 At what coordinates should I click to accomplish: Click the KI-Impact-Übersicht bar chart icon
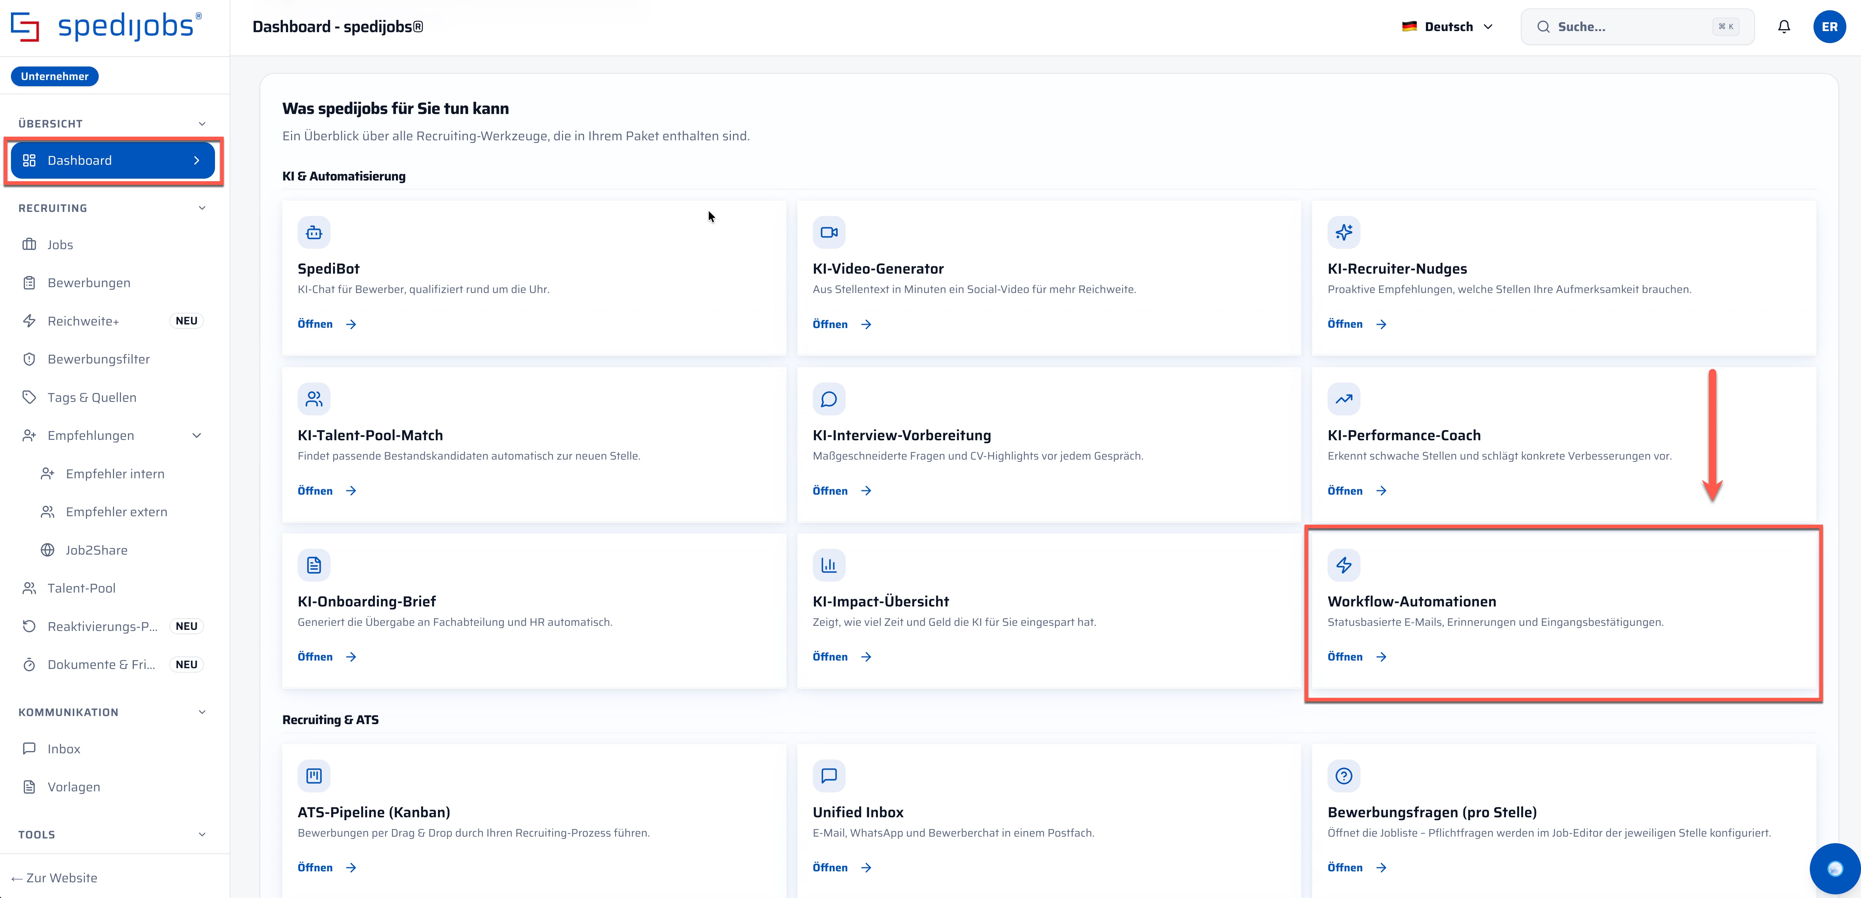point(828,565)
